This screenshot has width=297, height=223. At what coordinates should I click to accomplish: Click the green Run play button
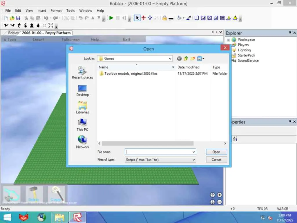coord(111,18)
